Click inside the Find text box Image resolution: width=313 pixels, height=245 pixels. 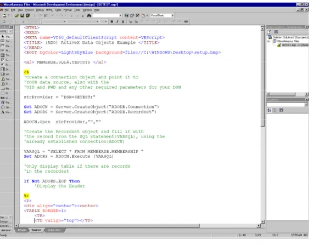(x=106, y=15)
